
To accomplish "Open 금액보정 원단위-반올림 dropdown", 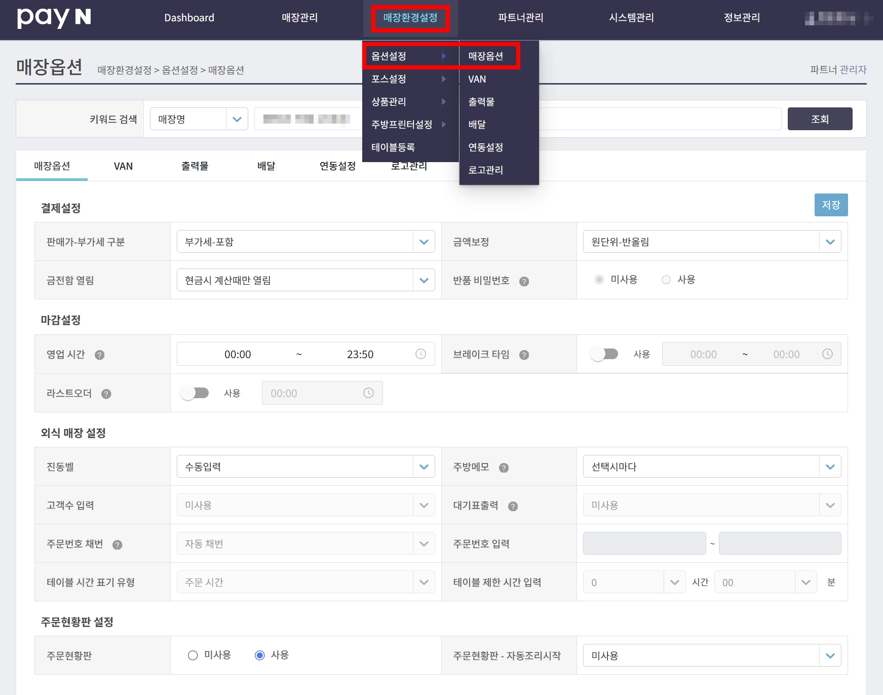I will (x=712, y=242).
